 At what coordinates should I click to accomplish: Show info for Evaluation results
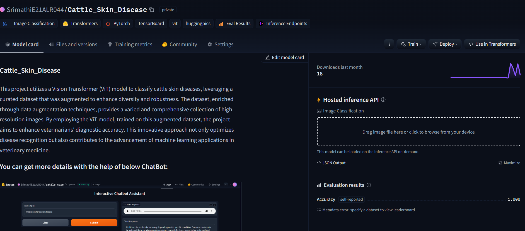click(369, 185)
